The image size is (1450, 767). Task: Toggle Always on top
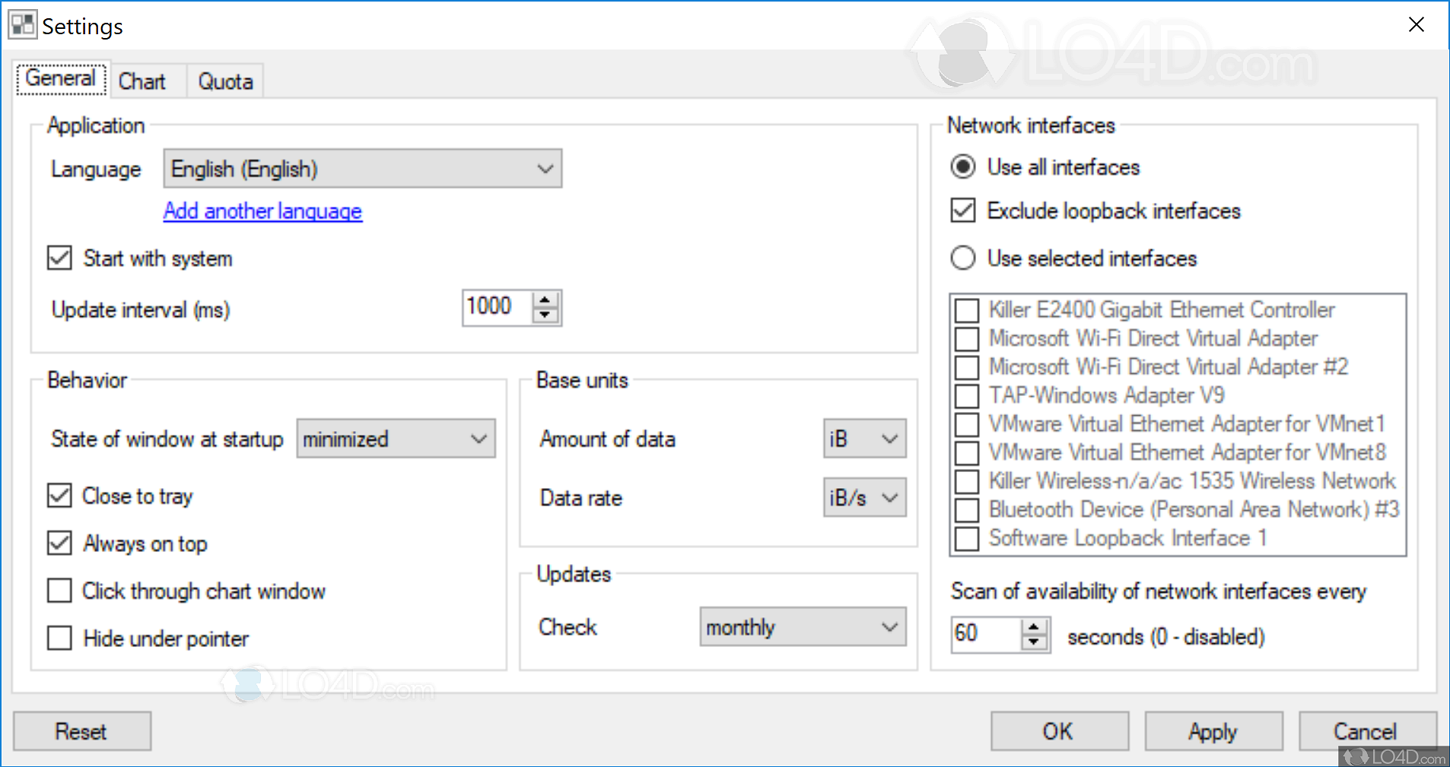click(x=59, y=543)
